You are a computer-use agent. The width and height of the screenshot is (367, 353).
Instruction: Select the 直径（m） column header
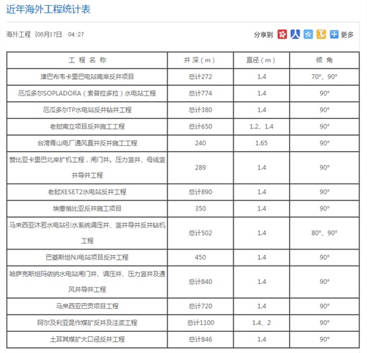click(261, 60)
